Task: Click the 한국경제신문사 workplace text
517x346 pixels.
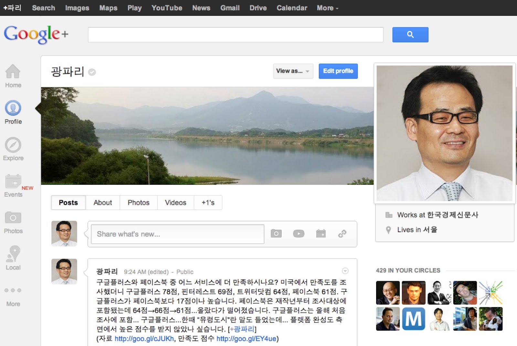Action: [453, 215]
